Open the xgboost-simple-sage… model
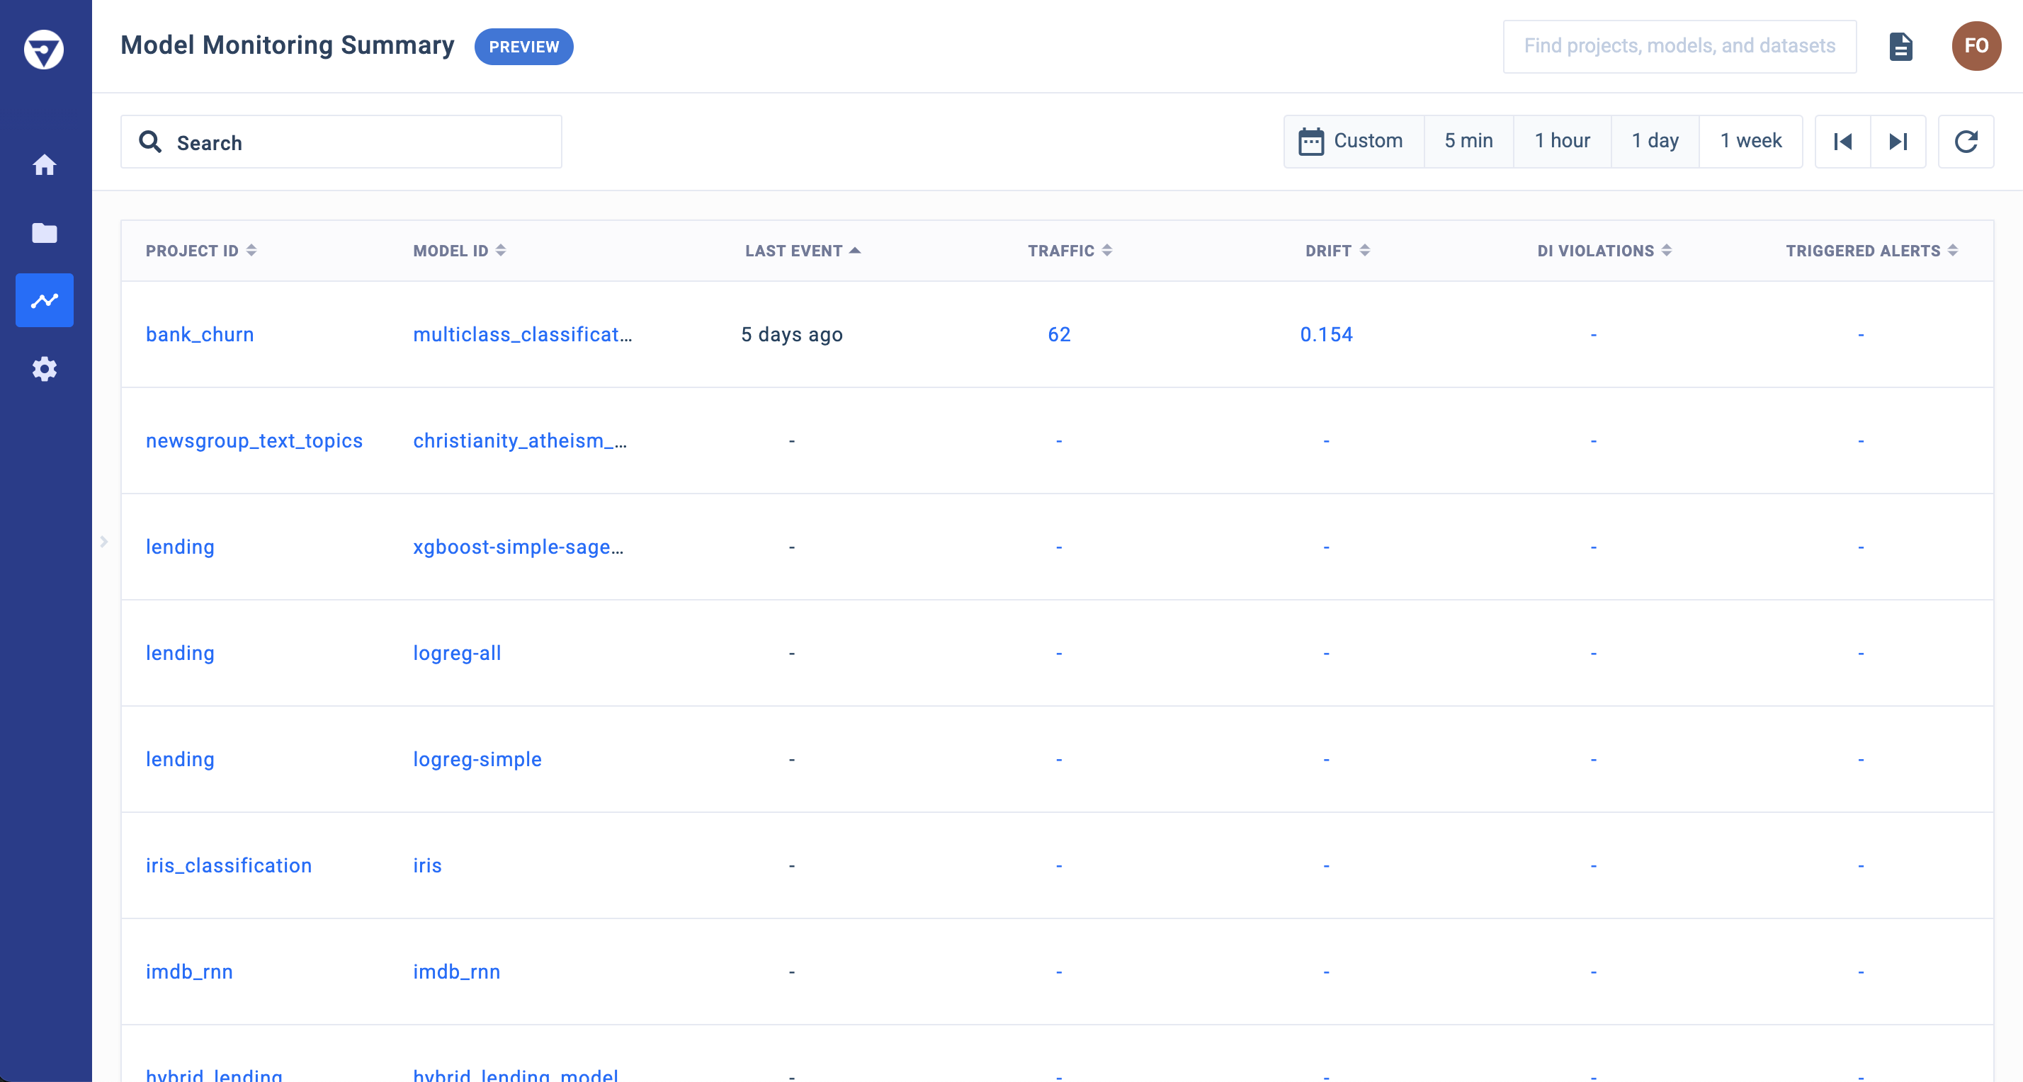 point(518,547)
